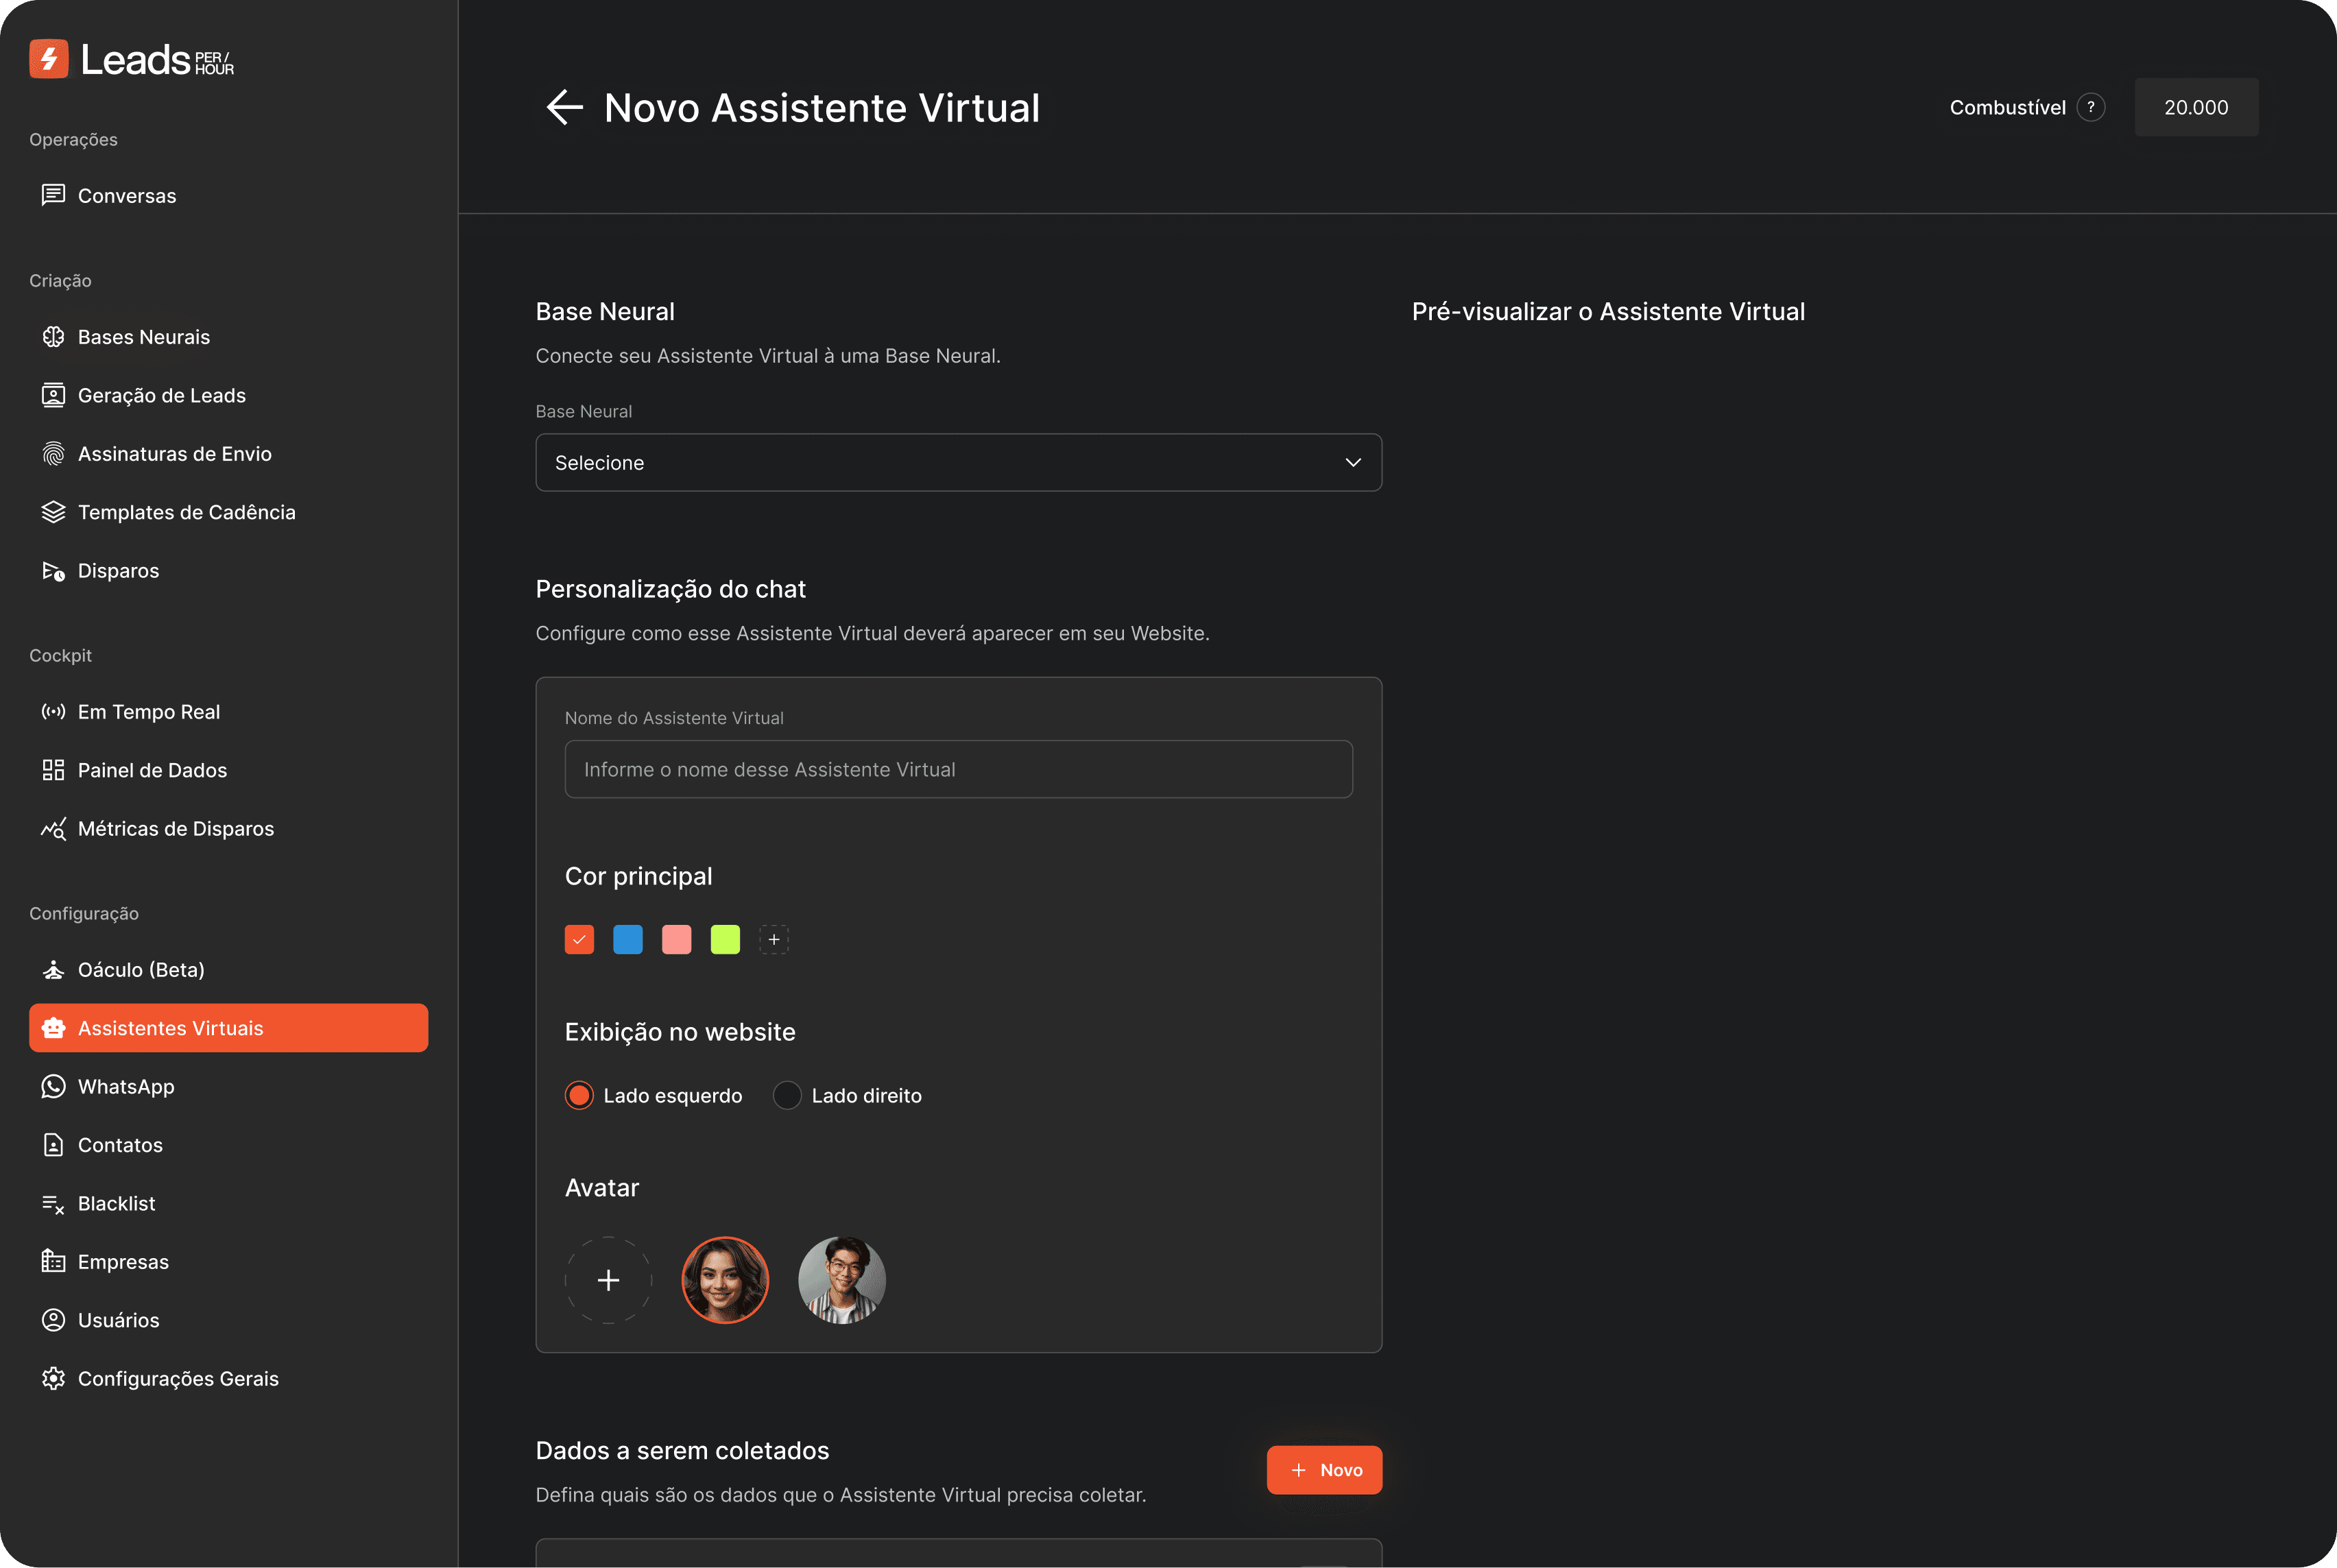Click the 20.000 fuel balance button
Viewport: 2337px width, 1568px height.
(2196, 107)
